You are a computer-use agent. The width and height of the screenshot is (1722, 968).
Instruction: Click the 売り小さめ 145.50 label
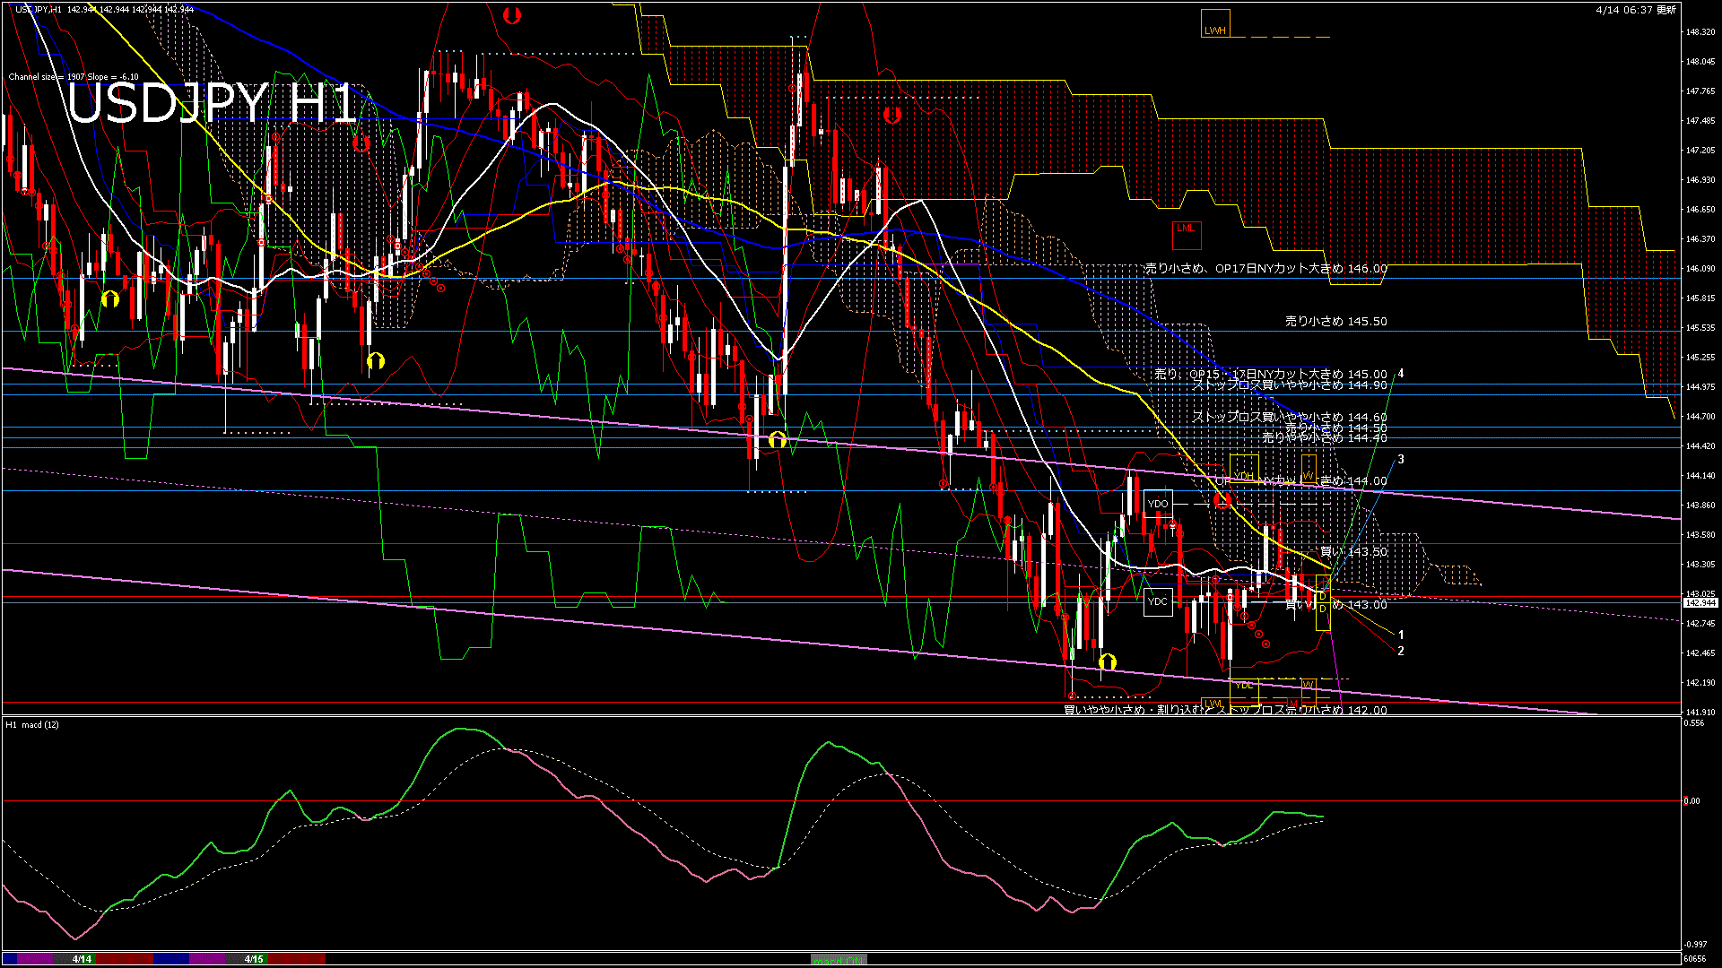click(1335, 321)
